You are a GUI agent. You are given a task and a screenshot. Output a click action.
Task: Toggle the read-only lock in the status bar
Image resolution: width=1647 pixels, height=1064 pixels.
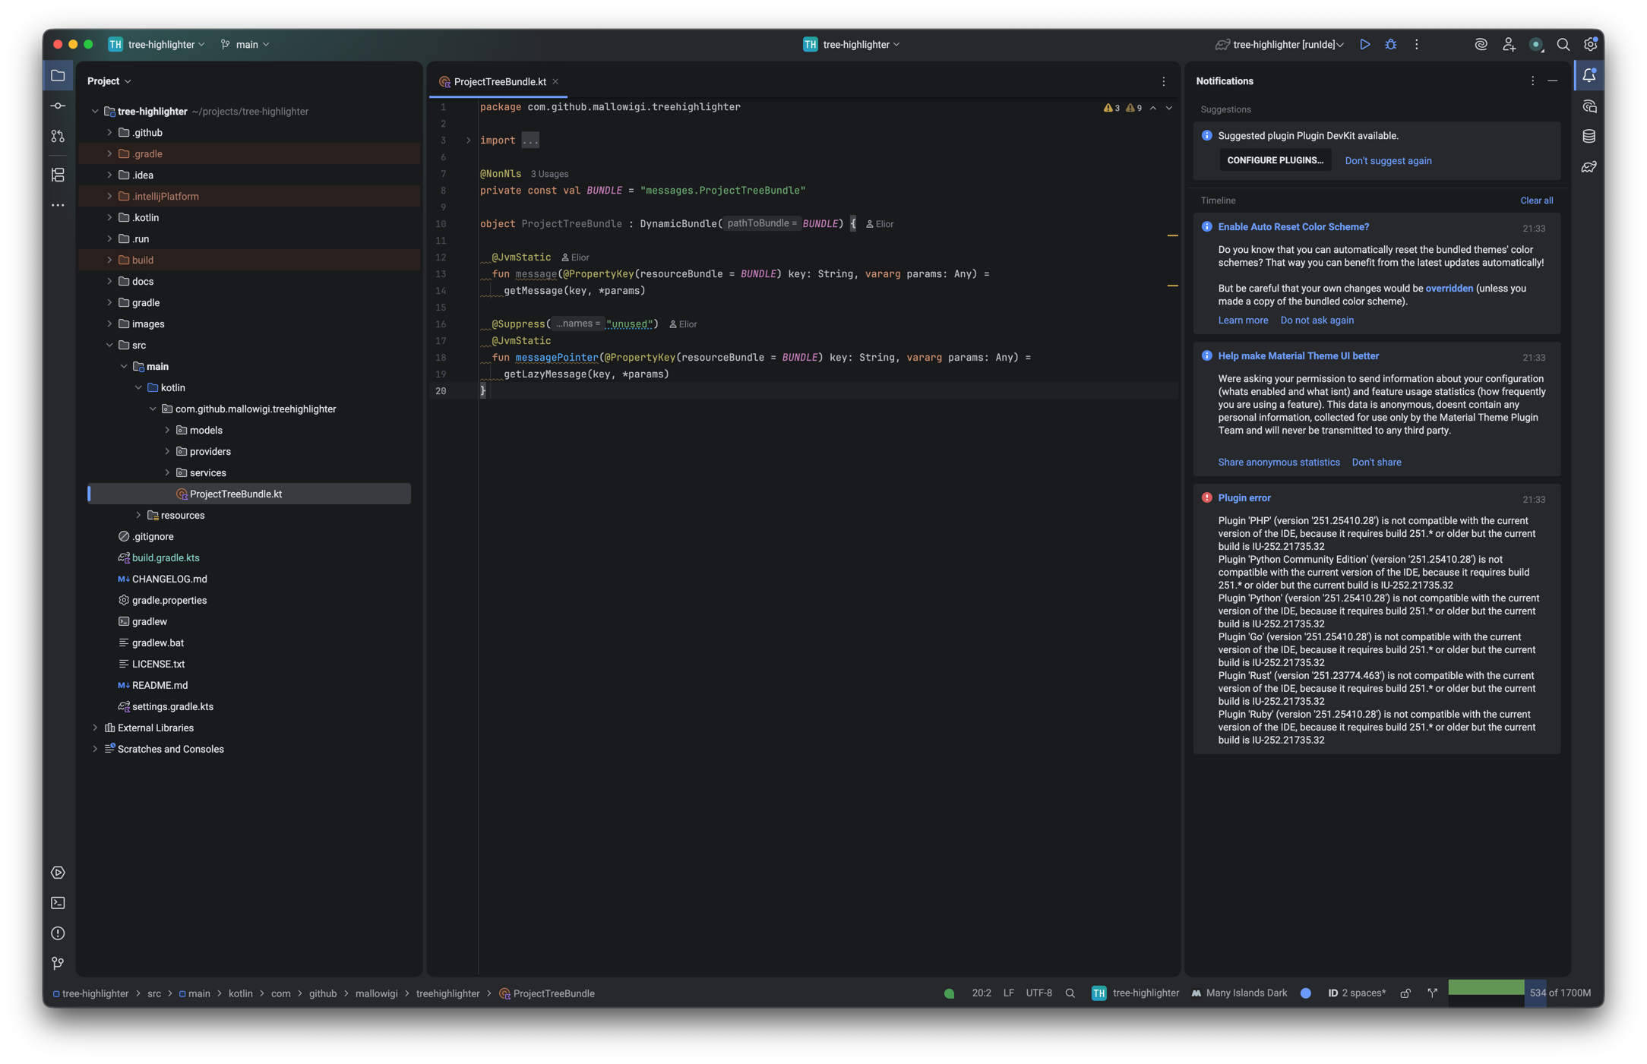pos(1405,993)
